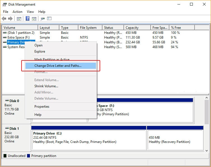Choose Change Drive Letter and Paths

coord(58,66)
